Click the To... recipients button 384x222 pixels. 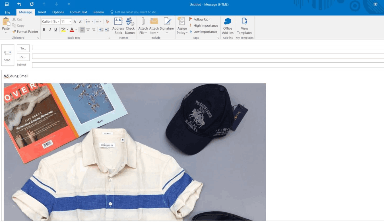[23, 48]
